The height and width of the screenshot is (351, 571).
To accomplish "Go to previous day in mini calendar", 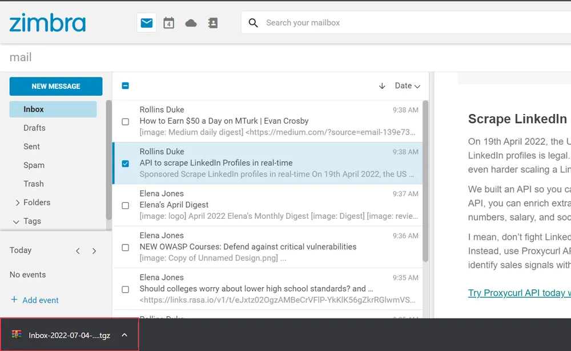I will [78, 251].
